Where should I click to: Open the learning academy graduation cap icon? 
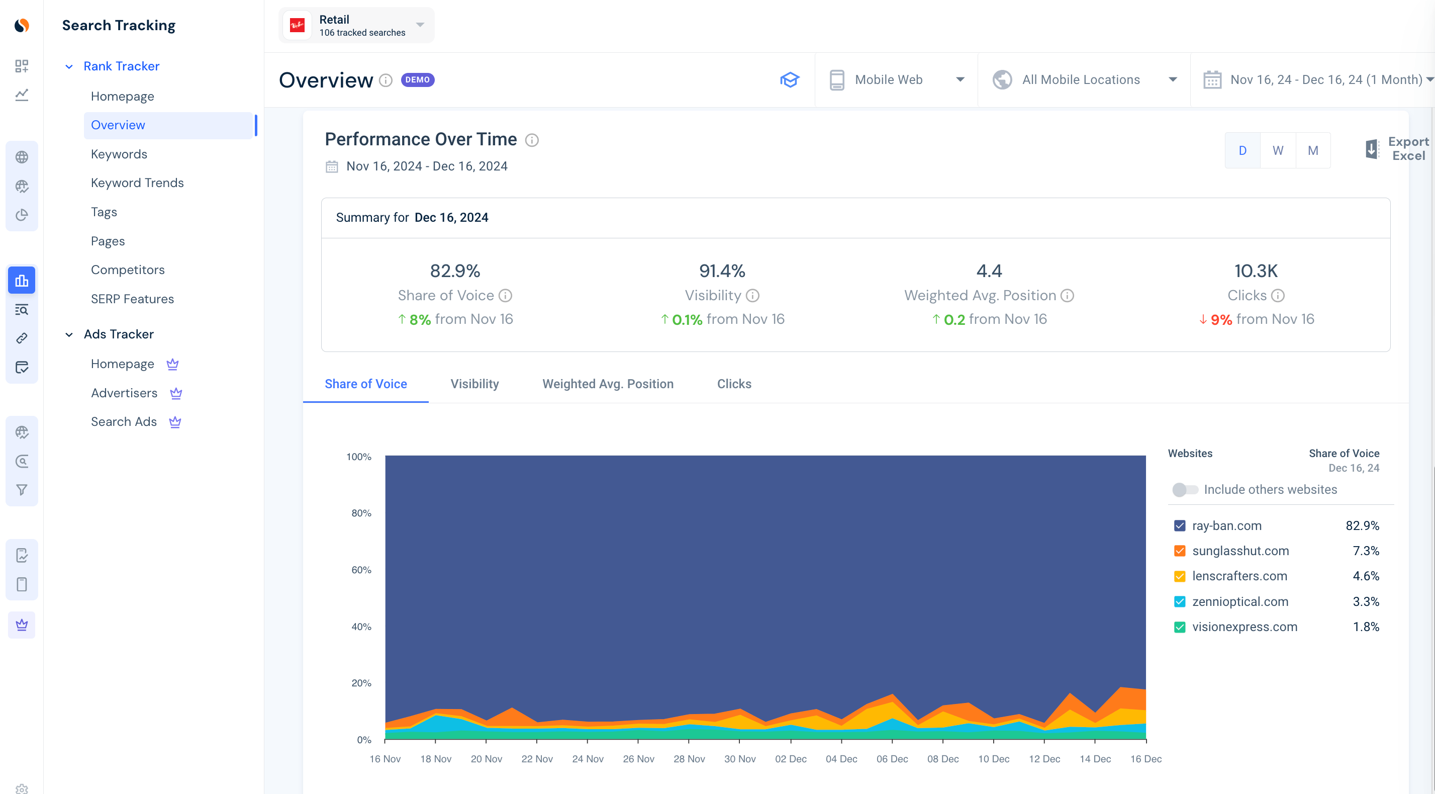click(790, 79)
